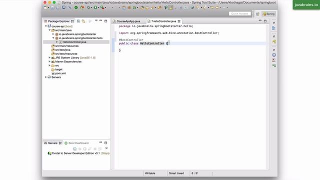Click the HelloController class name in code

(152, 43)
